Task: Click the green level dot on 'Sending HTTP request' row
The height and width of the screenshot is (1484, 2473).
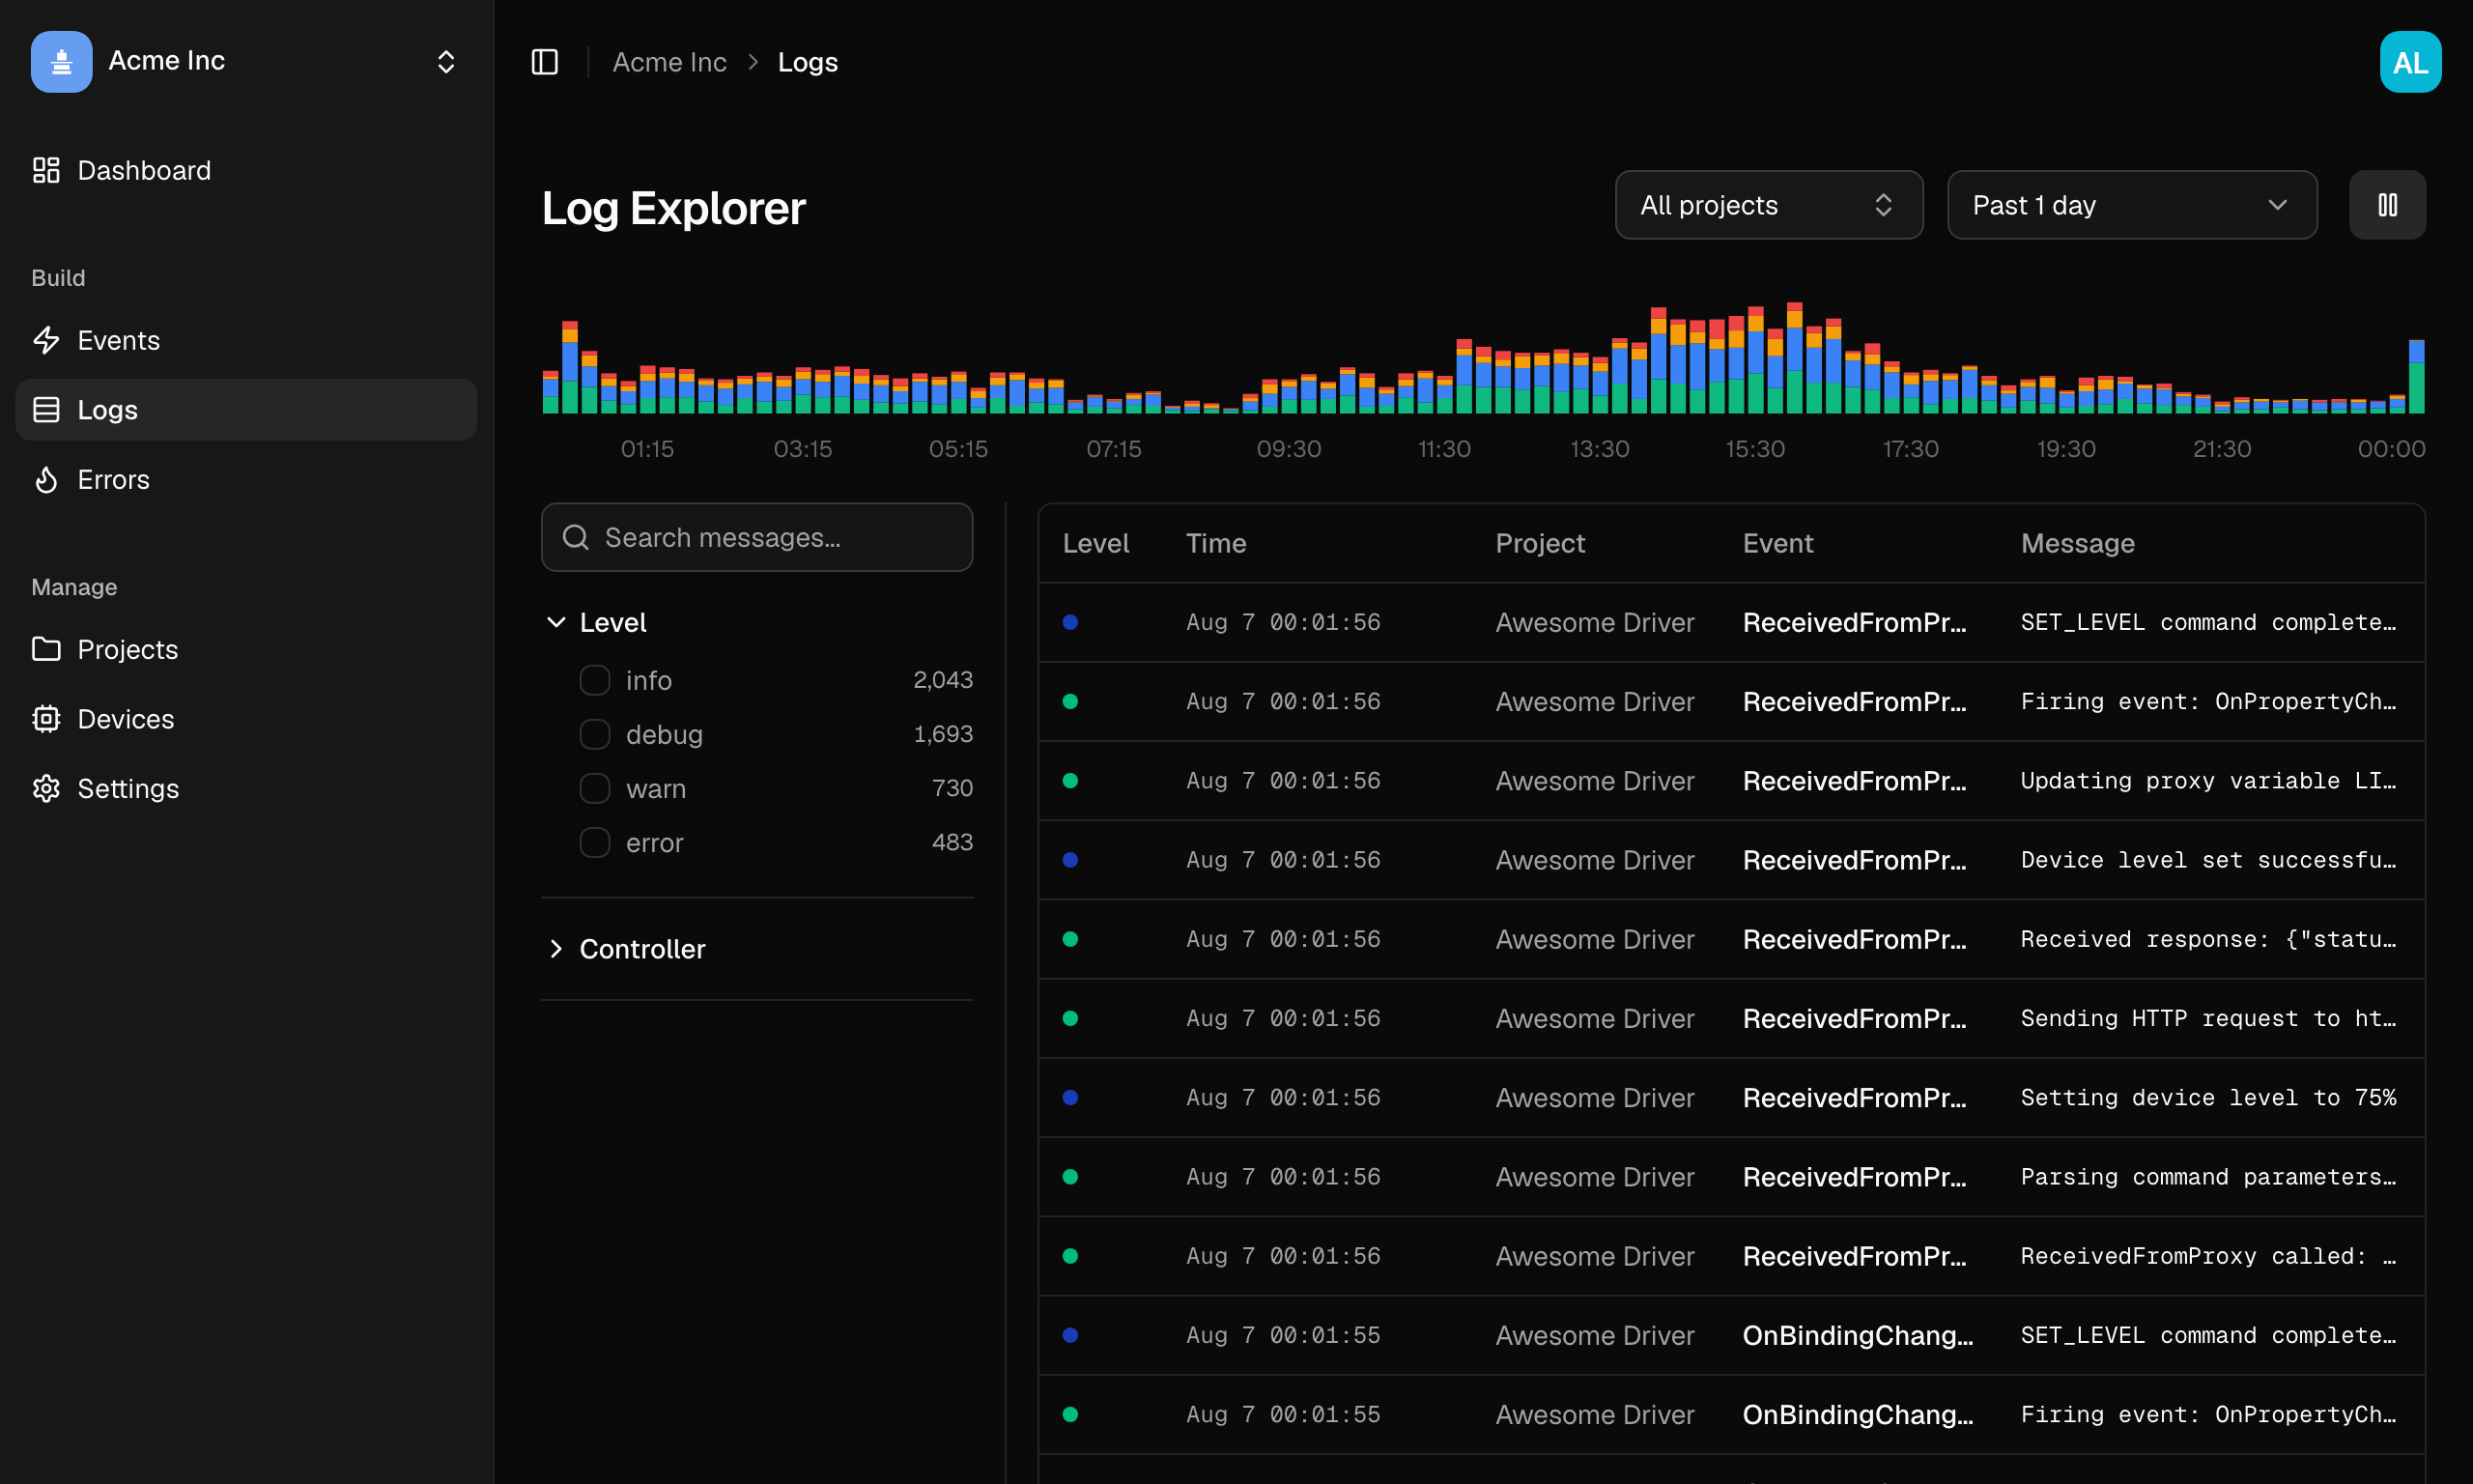Action: [x=1069, y=1018]
